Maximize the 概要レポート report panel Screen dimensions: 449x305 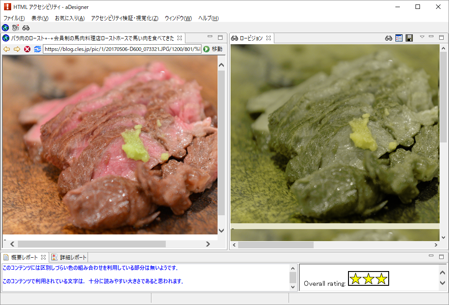441,256
